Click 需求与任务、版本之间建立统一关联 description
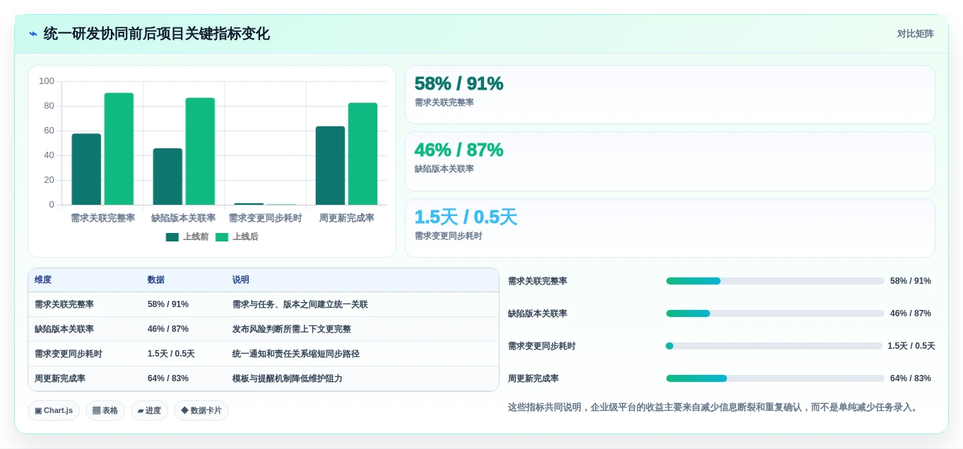 coord(300,304)
